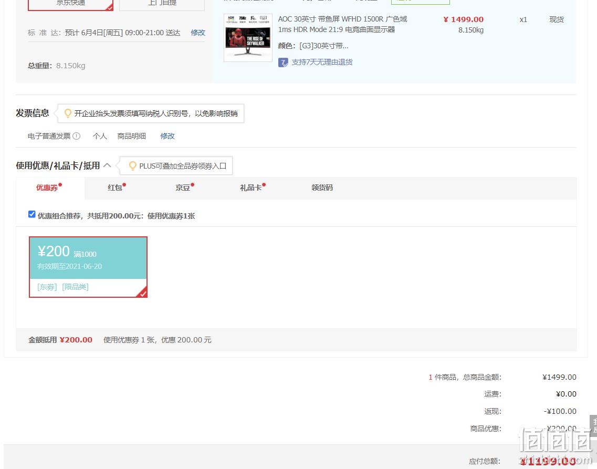Open 支持7天无理由退货 link

(322, 62)
